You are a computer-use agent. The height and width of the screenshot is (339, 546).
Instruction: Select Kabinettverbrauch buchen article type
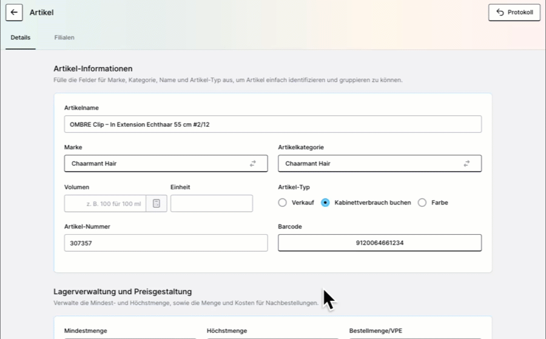(x=325, y=203)
